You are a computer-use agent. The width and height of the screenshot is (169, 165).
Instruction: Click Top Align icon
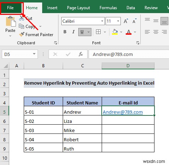[147, 19]
